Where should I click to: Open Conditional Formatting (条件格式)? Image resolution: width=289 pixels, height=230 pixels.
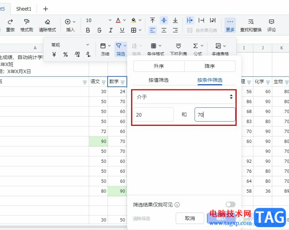[x=156, y=49]
